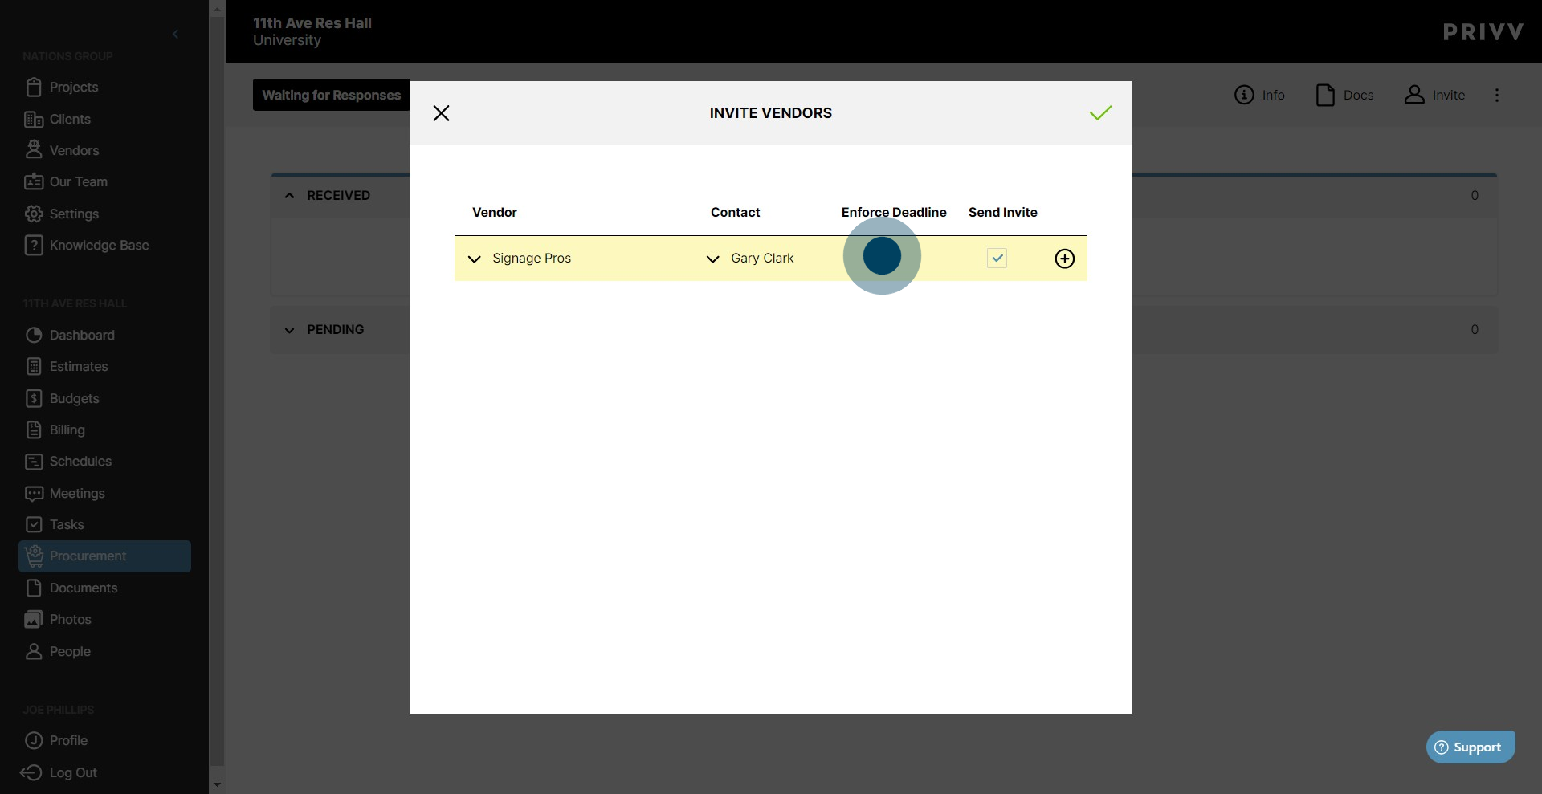Go to Budgets section

coord(74,398)
